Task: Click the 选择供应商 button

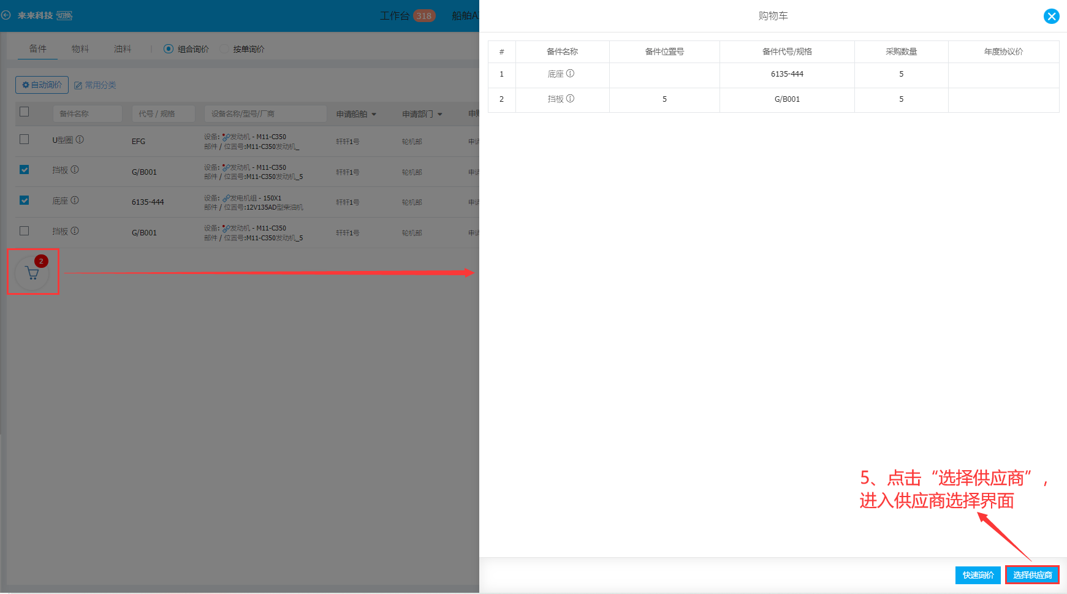Action: (1033, 575)
